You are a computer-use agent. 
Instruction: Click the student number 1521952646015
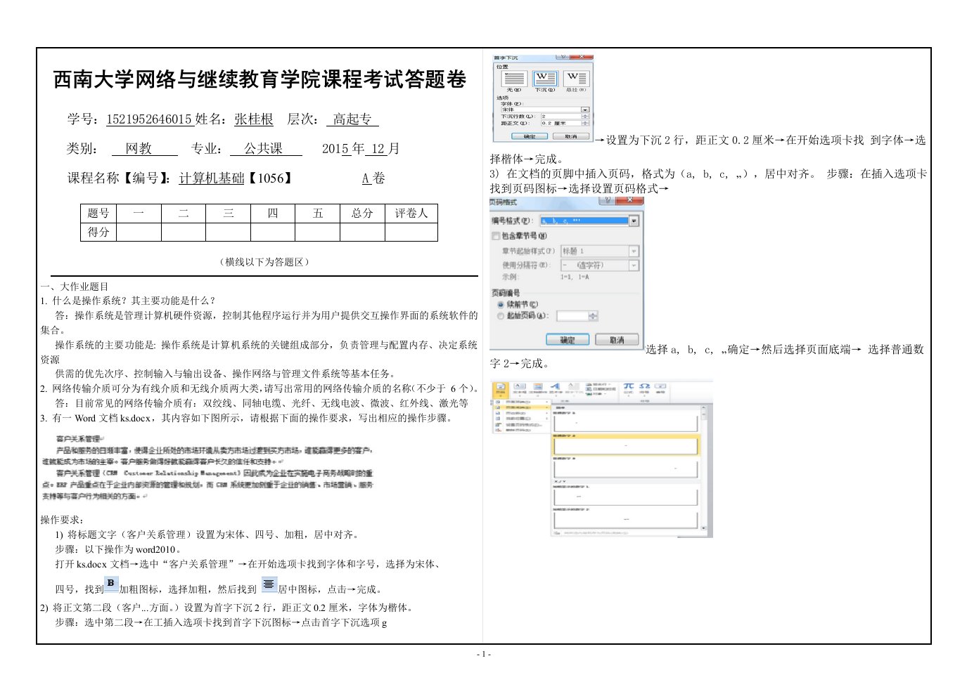click(149, 119)
